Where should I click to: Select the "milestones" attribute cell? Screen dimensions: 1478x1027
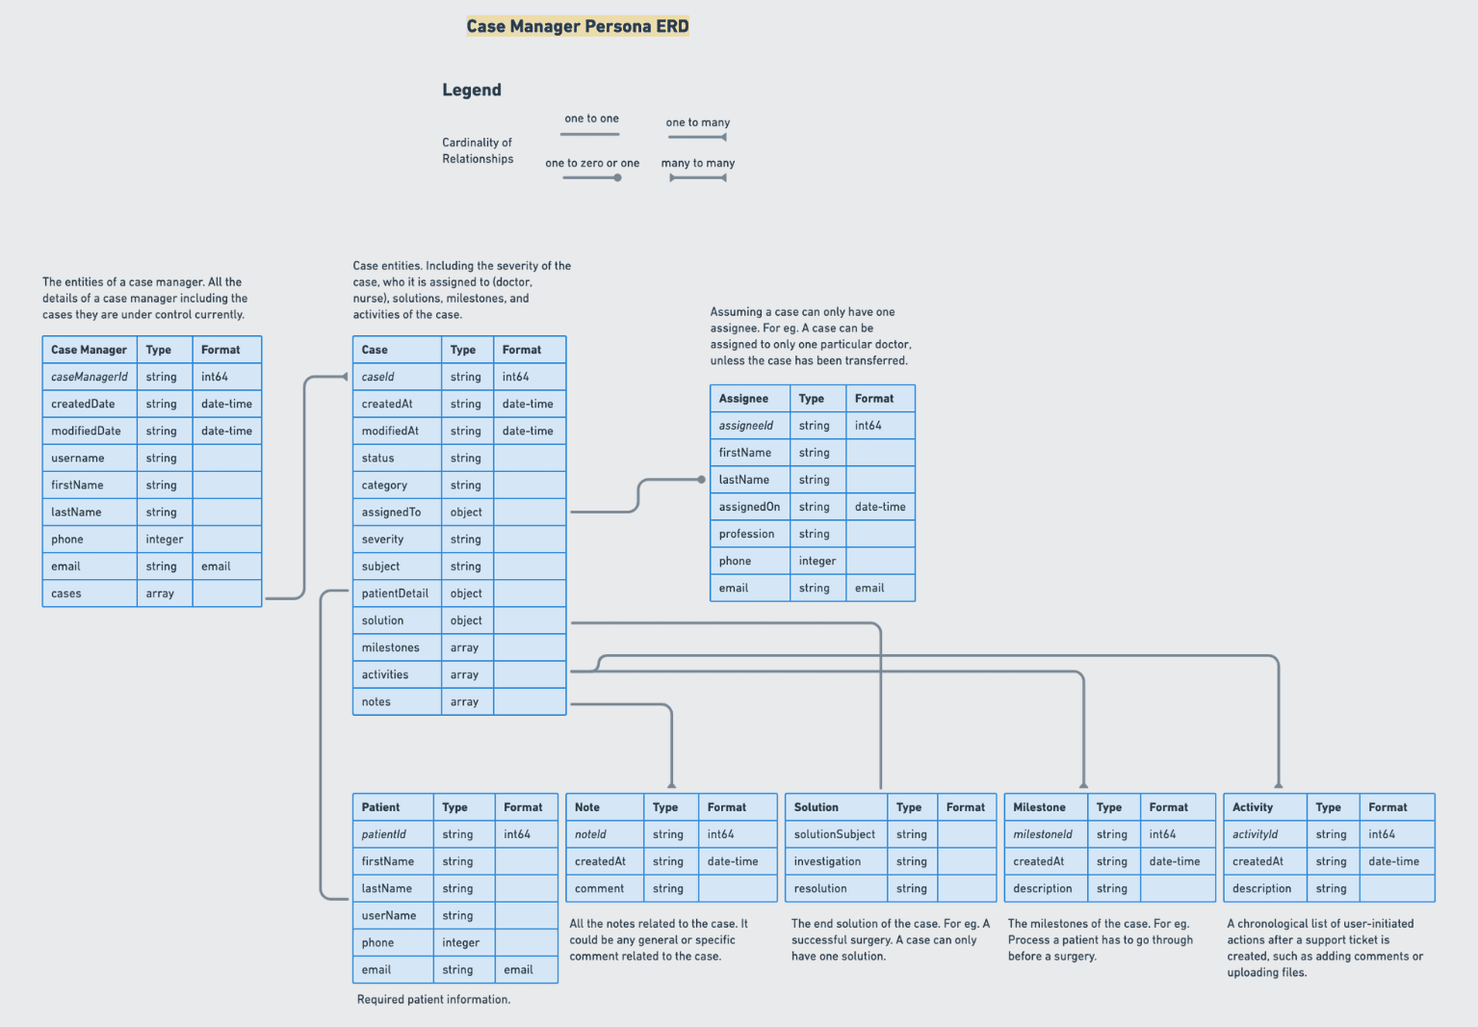coord(398,647)
